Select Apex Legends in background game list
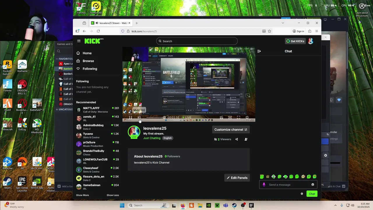This screenshot has height=210, width=373. (x=66, y=64)
